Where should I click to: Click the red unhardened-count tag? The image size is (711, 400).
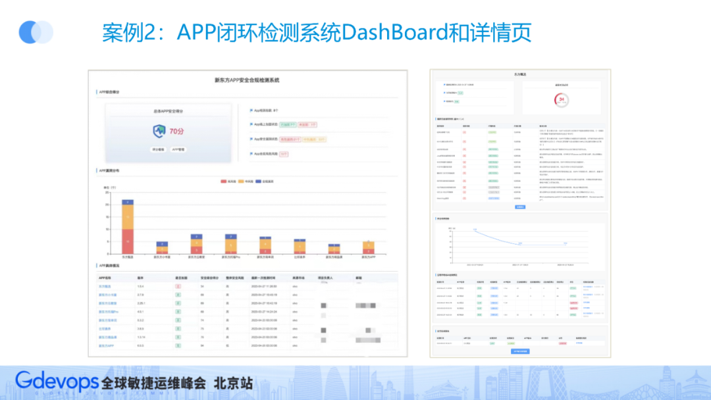(x=307, y=124)
